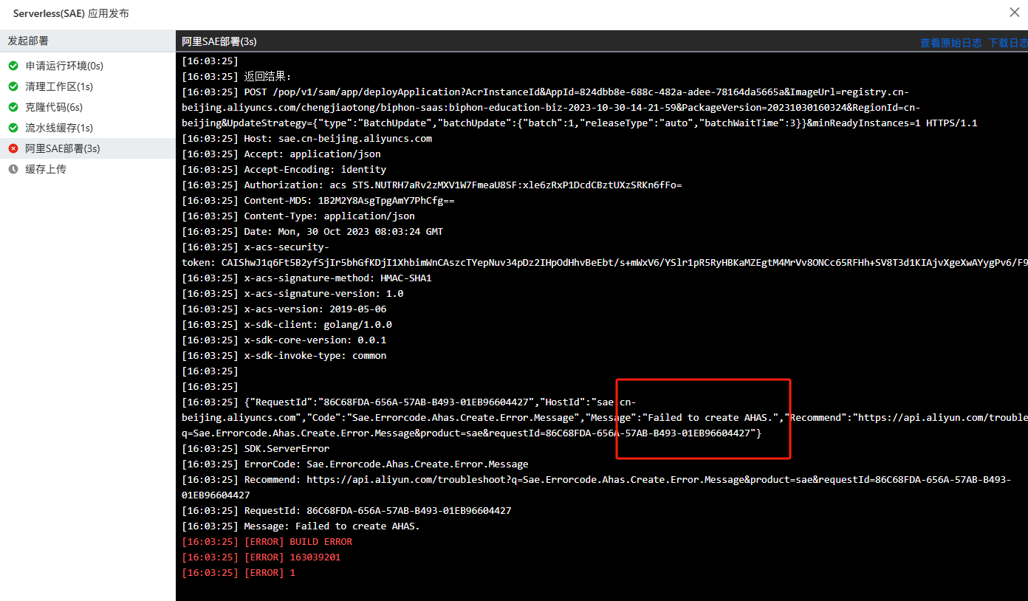The image size is (1028, 601).
Task: Click green check icon beside 流水线缓存
Action: coord(13,128)
